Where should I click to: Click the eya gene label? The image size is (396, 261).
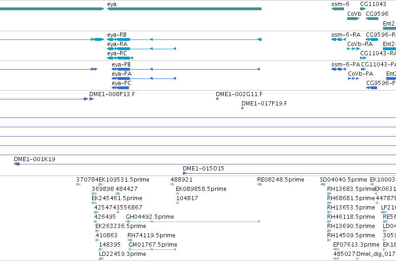tap(112, 4)
